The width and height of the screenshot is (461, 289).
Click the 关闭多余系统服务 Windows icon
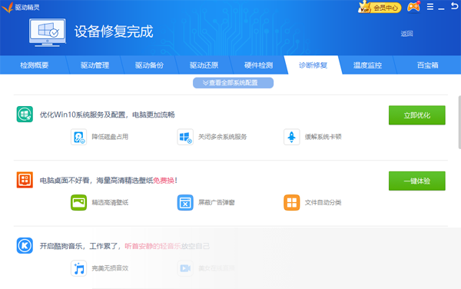(x=185, y=137)
